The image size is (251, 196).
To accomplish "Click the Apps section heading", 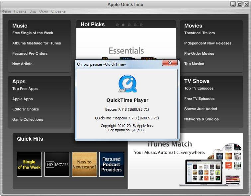I will (19, 81).
